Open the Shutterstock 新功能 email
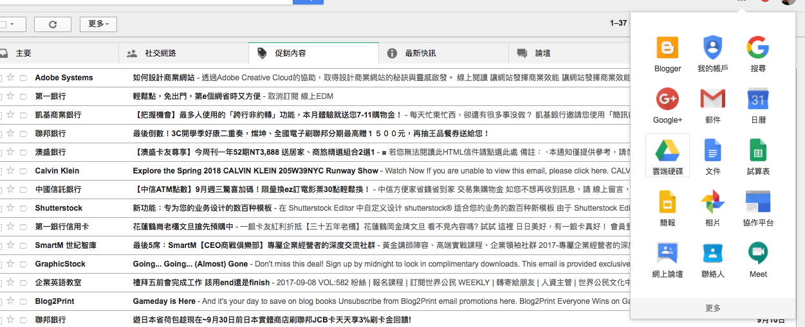The image size is (805, 327). 315,208
